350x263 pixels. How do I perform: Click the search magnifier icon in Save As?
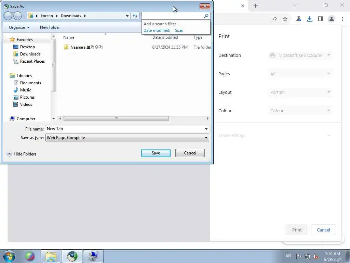[x=206, y=16]
